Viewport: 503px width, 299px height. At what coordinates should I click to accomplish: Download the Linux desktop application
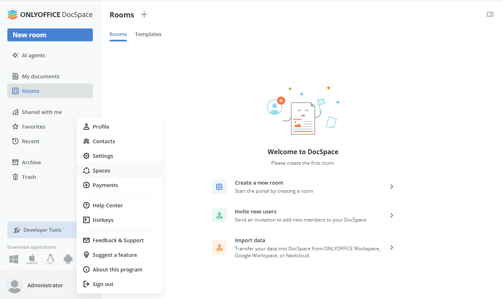pyautogui.click(x=50, y=258)
